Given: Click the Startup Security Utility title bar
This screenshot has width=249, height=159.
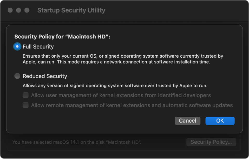Looking at the screenshot, I should point(71,10).
